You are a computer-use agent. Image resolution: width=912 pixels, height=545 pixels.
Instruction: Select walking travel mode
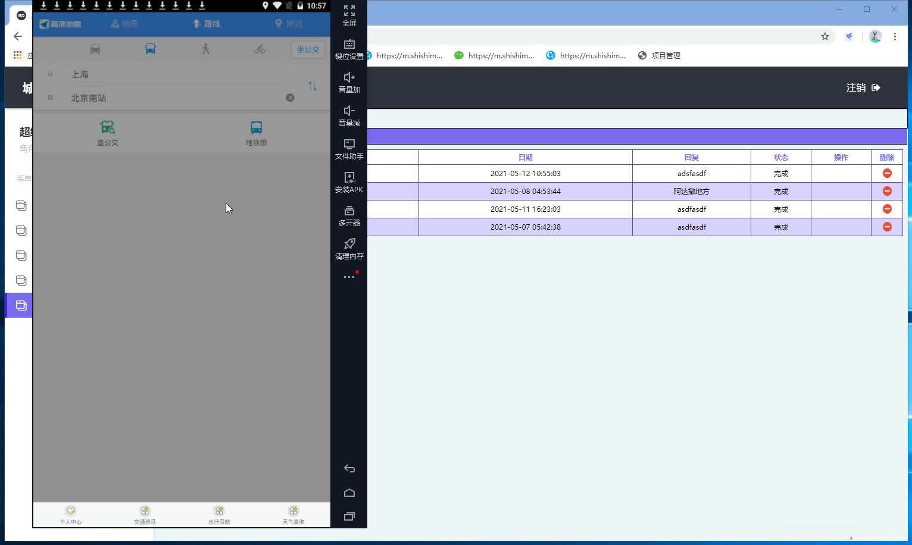coord(205,49)
